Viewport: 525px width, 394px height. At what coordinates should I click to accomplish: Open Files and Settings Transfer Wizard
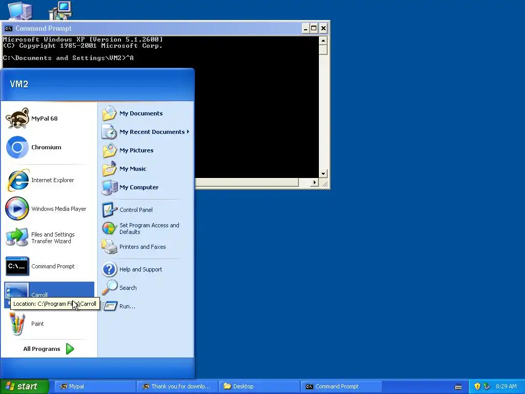49,238
